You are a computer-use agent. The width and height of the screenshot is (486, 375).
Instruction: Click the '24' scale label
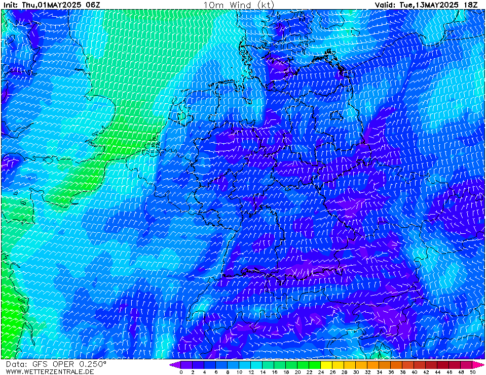coord(321,372)
